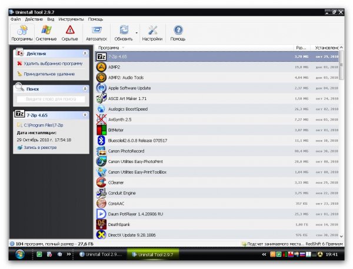353x269 pixels.
Task: Collapse the Действия panel
Action: [x=85, y=54]
